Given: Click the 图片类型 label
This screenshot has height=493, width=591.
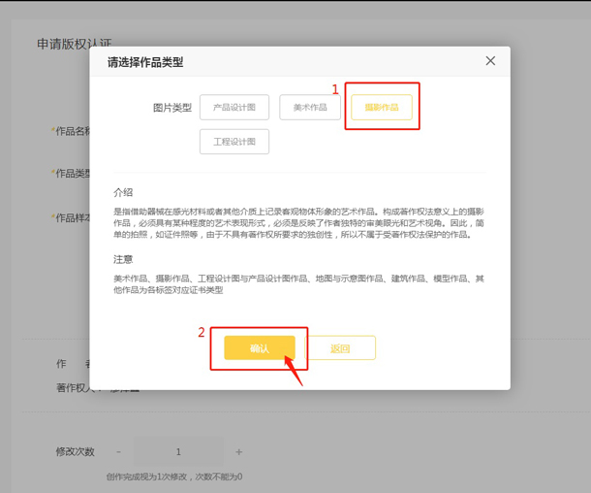Looking at the screenshot, I should tap(172, 108).
